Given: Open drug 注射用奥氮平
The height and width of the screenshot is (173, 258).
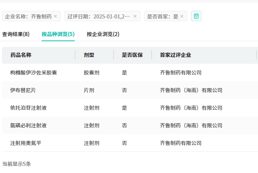Looking at the screenshot, I should point(26,143).
